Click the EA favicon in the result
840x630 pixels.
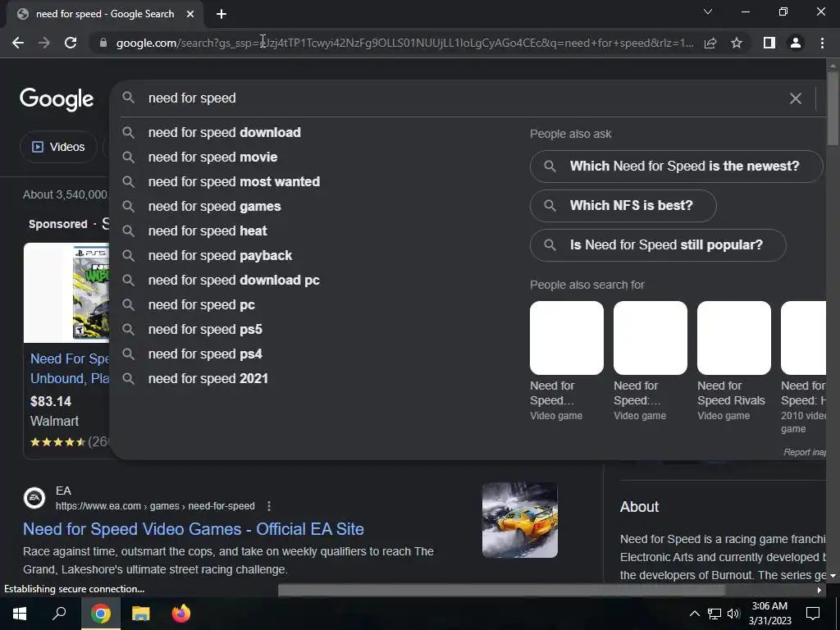pyautogui.click(x=34, y=498)
